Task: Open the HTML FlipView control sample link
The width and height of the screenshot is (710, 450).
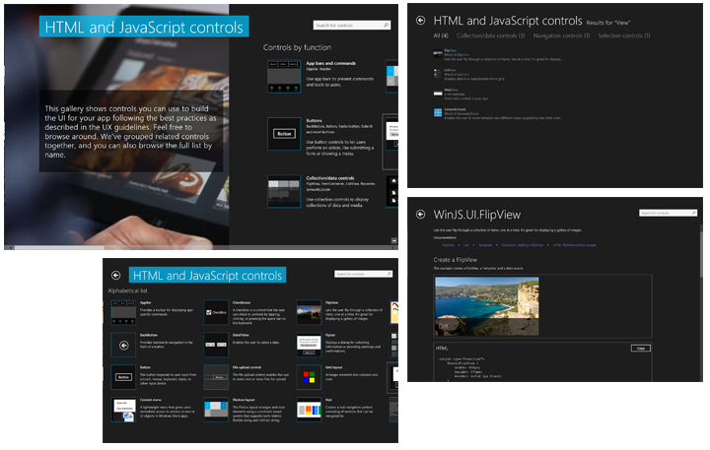Action: point(574,244)
